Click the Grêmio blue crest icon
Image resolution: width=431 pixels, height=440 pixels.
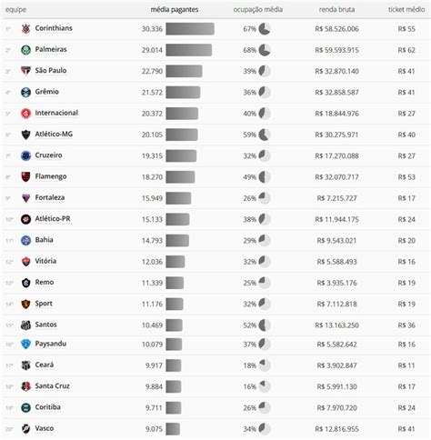pyautogui.click(x=25, y=92)
